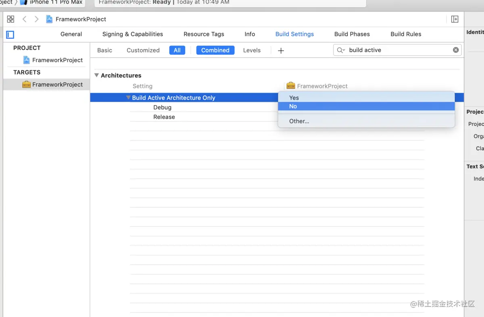Collapse Build Active Architecture Only row

128,98
